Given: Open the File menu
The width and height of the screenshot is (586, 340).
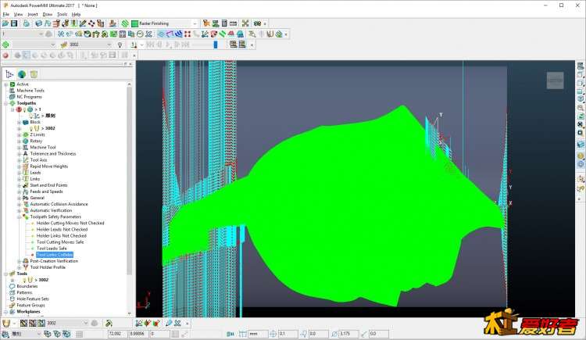Looking at the screenshot, I should tap(6, 14).
